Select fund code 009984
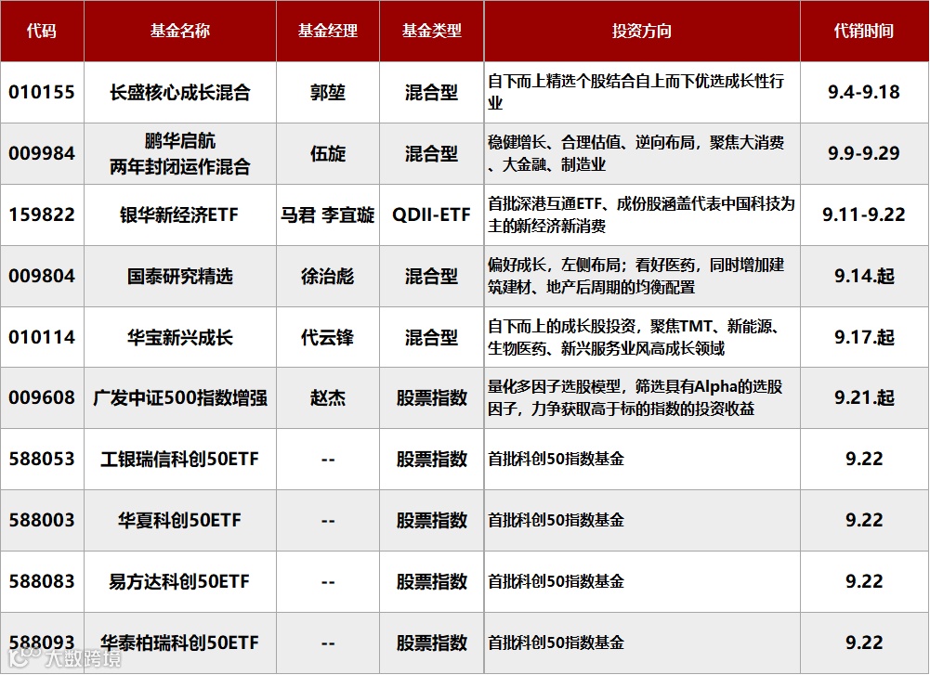 coord(42,153)
